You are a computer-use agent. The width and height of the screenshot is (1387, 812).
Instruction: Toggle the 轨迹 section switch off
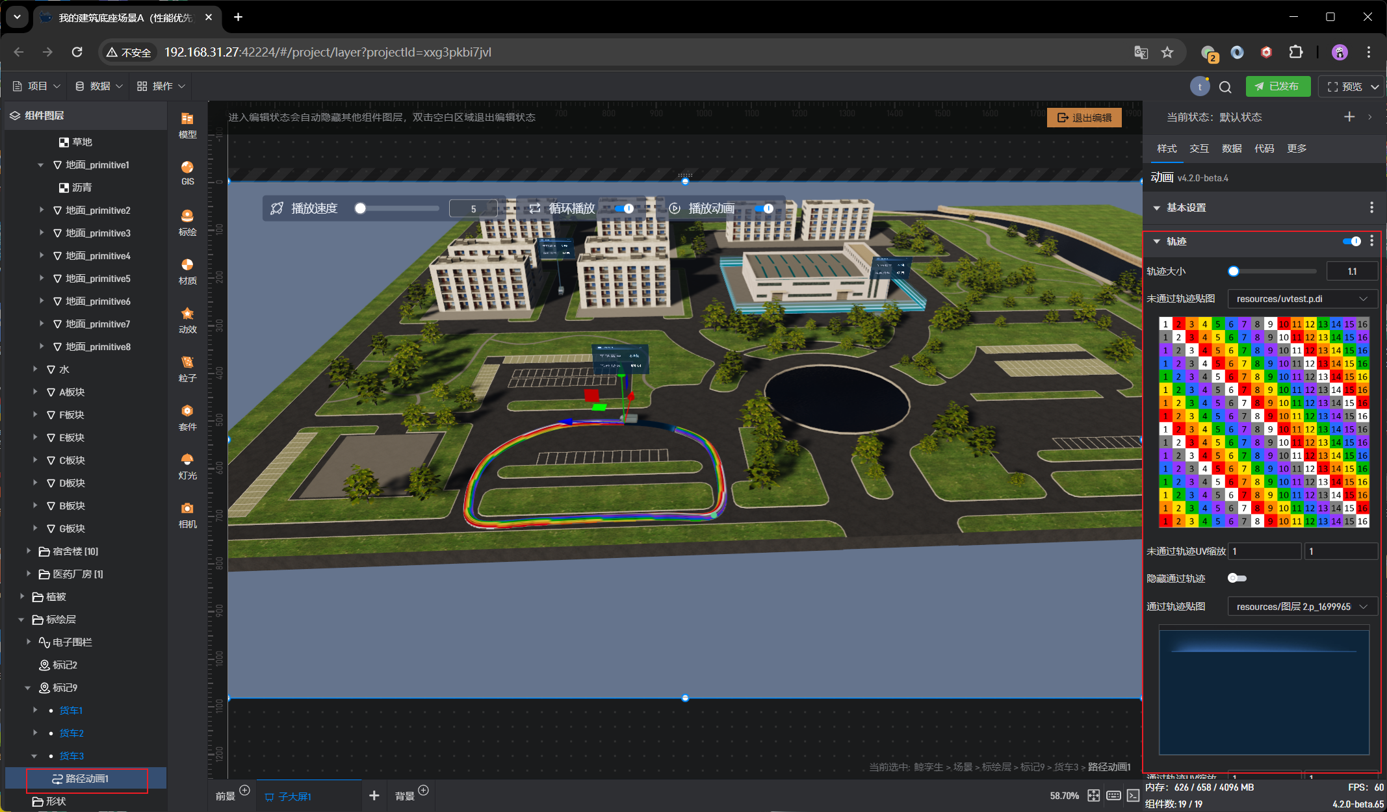[1352, 242]
